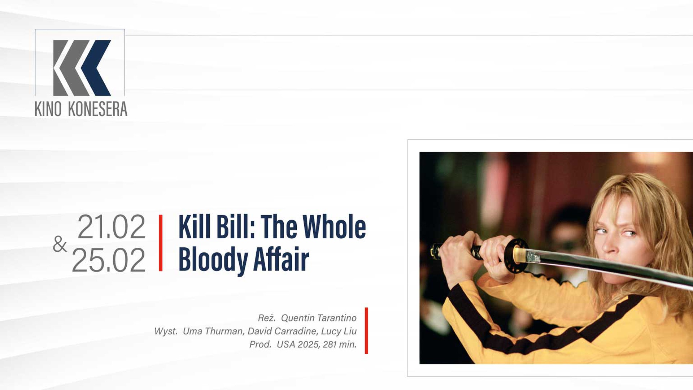Select the KINO KONESERA wordmark text
Image resolution: width=693 pixels, height=390 pixels.
81,109
